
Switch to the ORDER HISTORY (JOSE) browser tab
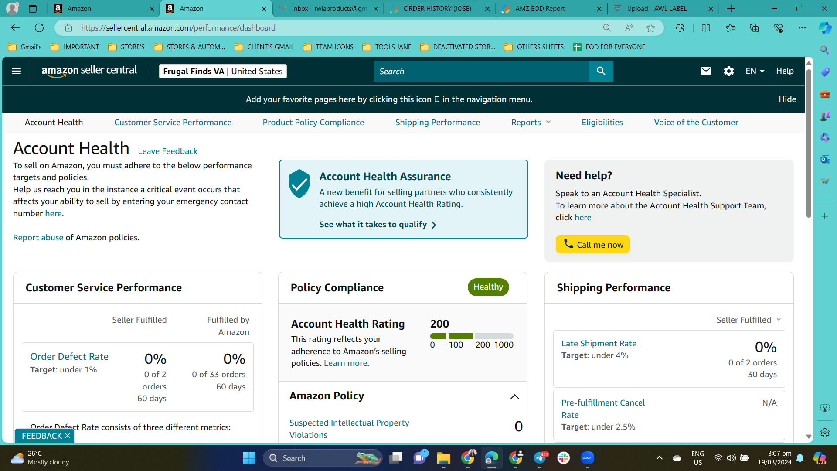click(x=439, y=9)
